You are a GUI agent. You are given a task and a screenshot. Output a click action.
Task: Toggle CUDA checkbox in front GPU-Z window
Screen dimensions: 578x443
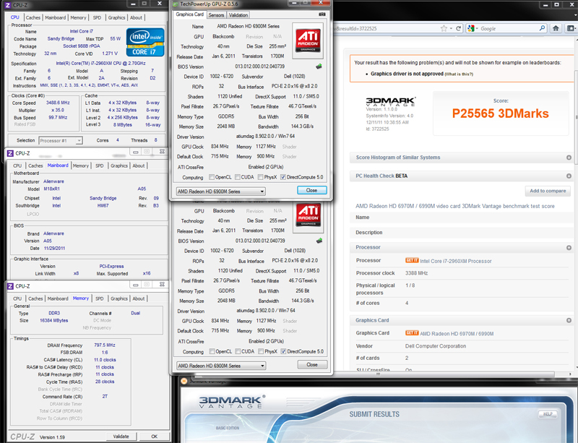pos(238,177)
